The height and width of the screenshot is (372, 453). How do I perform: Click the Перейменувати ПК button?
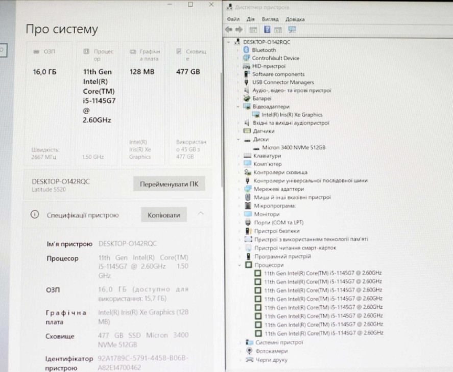tap(169, 183)
